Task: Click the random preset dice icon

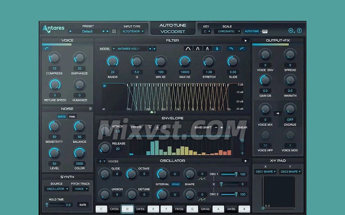Action: click(x=114, y=31)
